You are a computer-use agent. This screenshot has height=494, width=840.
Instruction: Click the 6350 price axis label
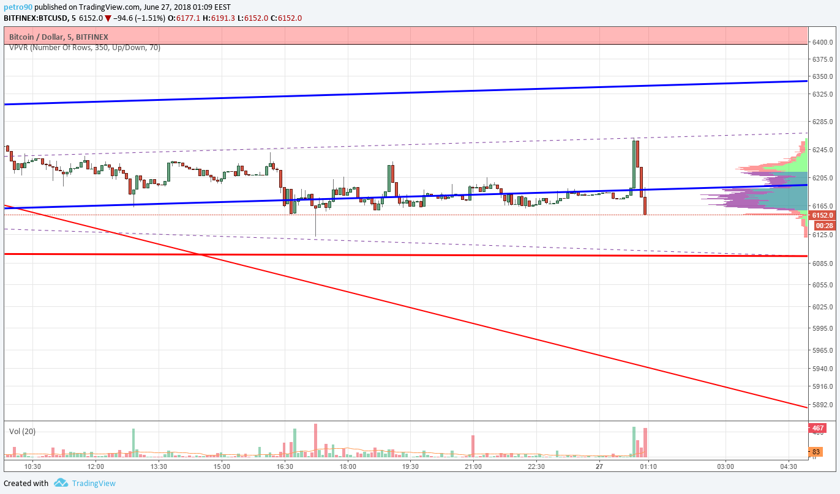click(x=823, y=76)
